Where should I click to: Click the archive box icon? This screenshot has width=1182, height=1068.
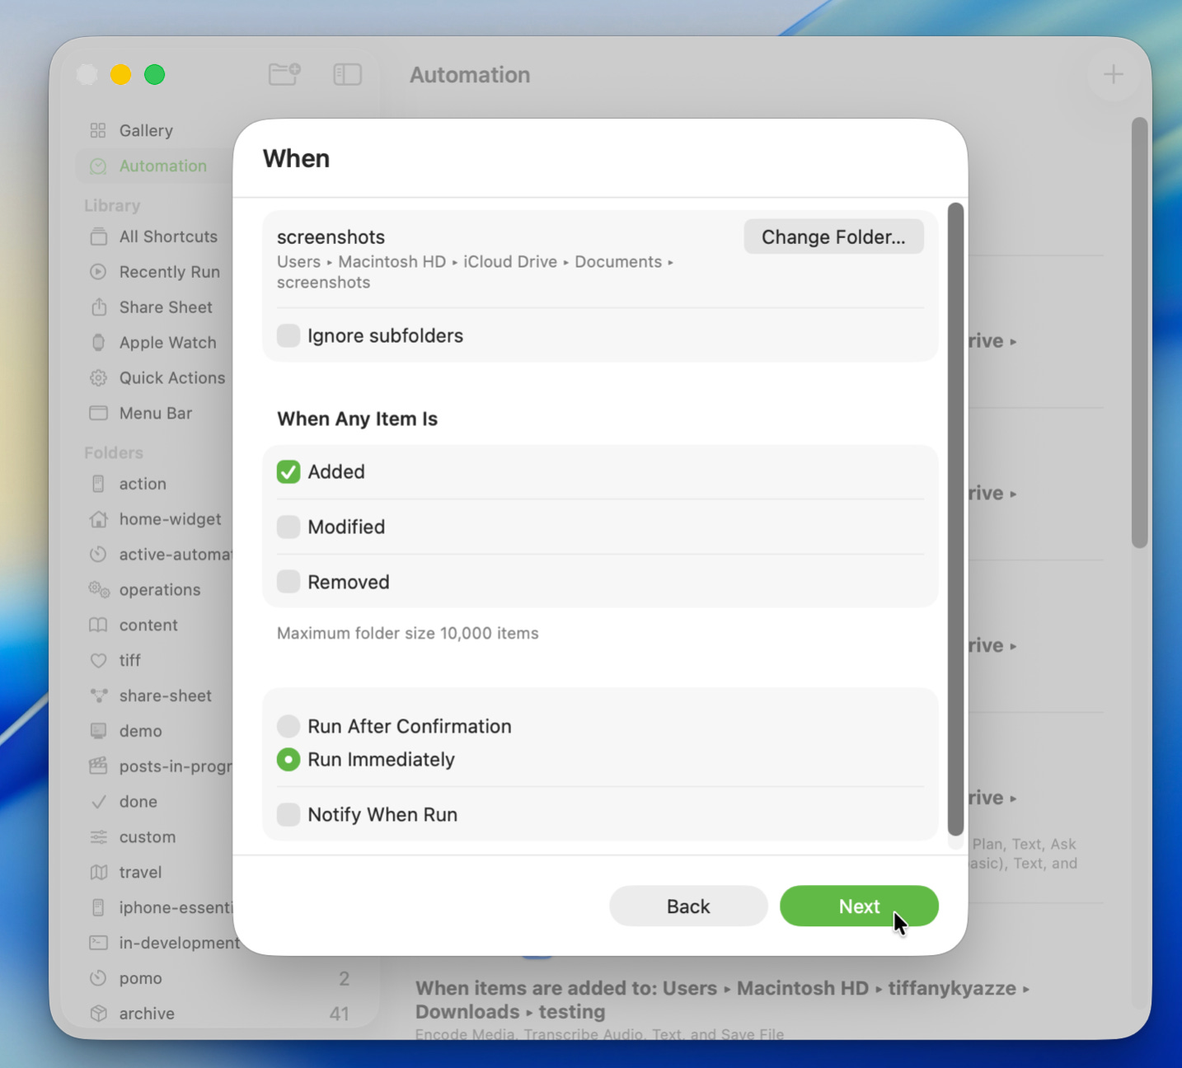click(x=98, y=1014)
